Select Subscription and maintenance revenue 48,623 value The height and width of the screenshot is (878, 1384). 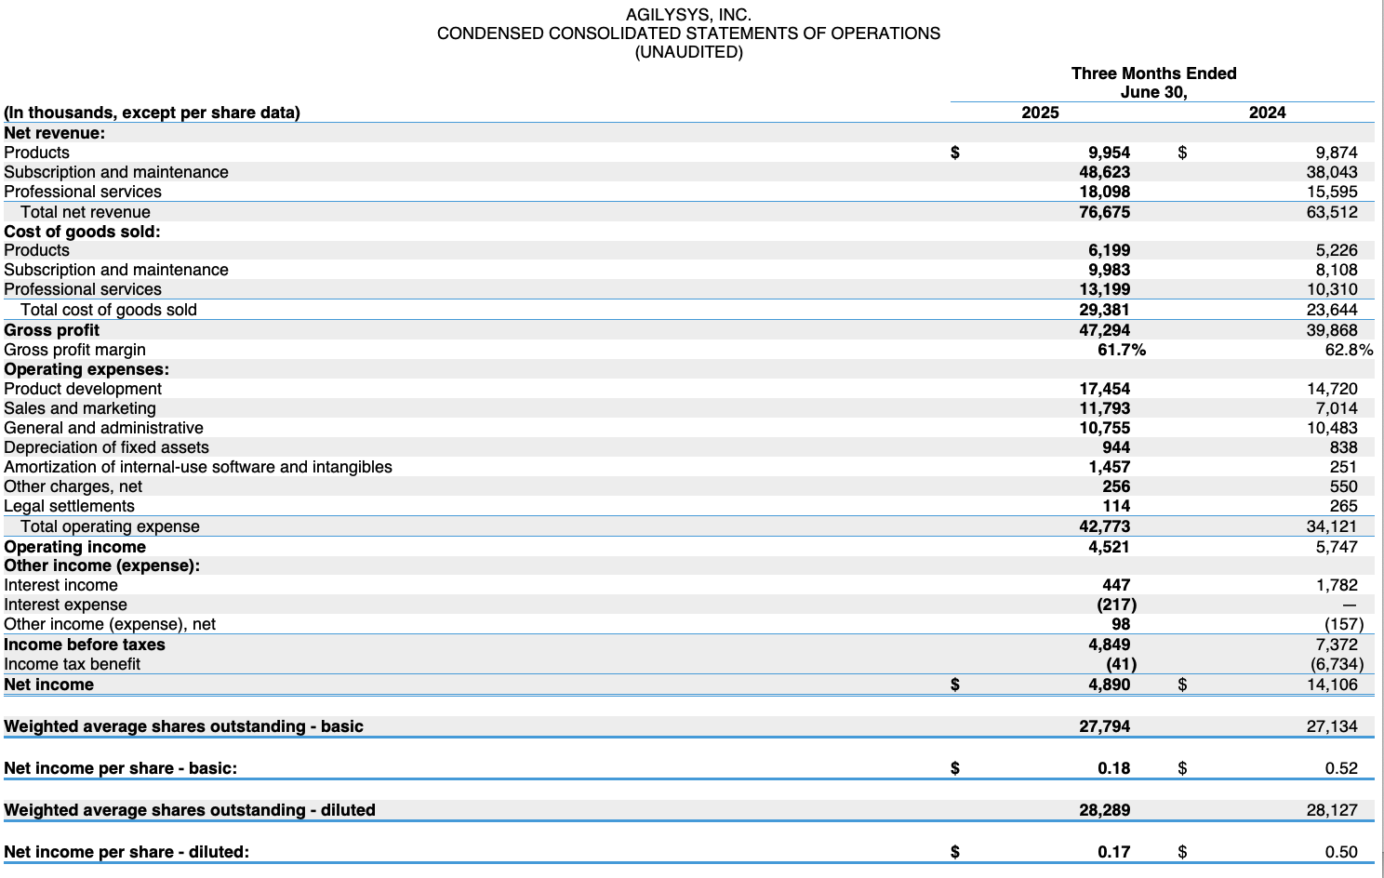click(x=1104, y=172)
